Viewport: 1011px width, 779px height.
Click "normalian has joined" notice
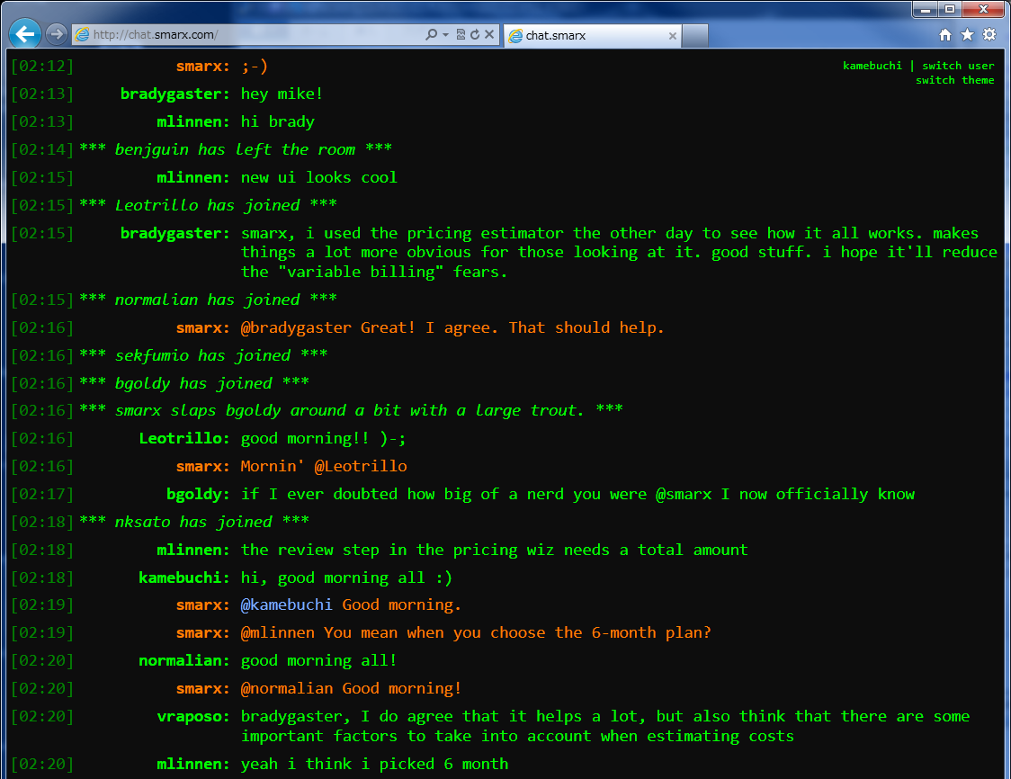(x=208, y=300)
